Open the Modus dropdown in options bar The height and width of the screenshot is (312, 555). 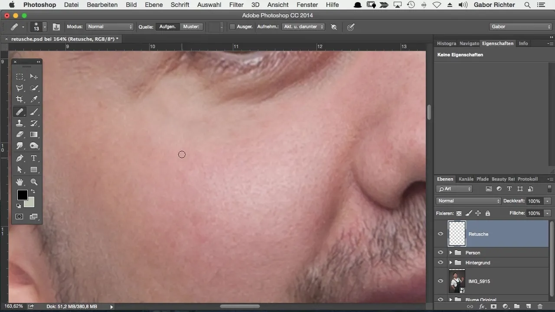(110, 27)
